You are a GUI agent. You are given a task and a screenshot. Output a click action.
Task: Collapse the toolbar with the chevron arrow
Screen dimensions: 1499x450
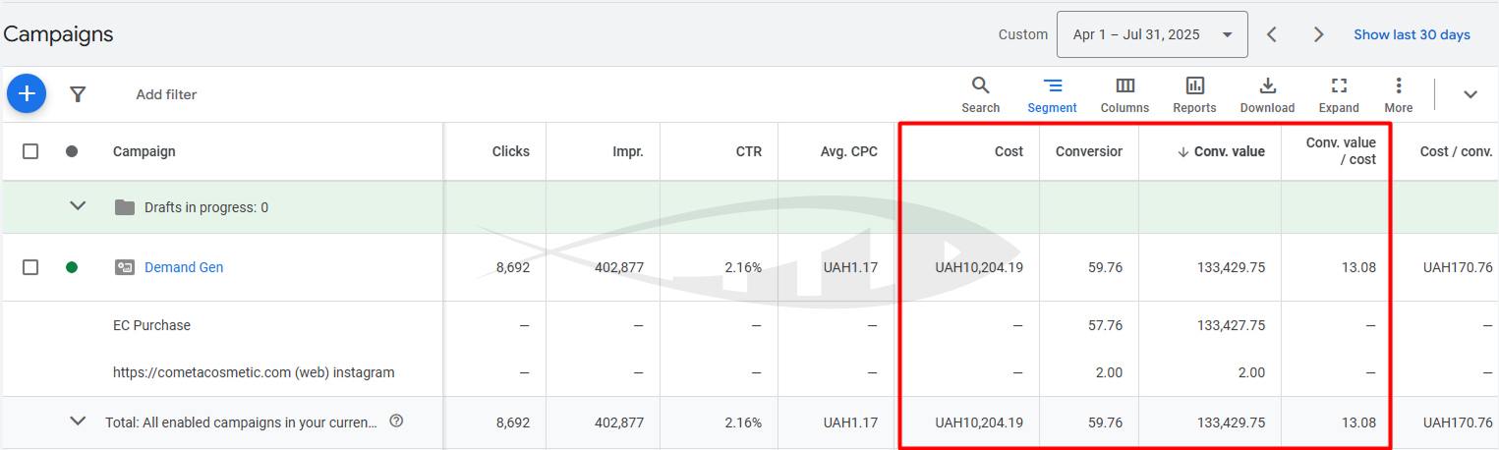pyautogui.click(x=1470, y=94)
